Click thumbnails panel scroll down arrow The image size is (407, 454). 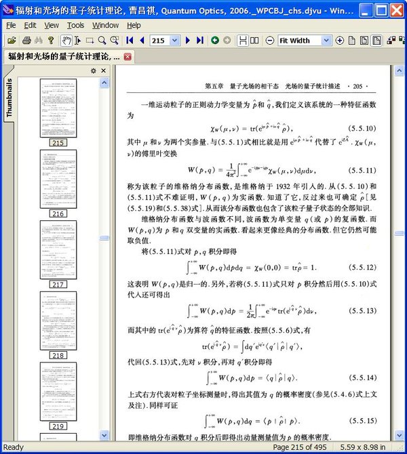(x=104, y=435)
